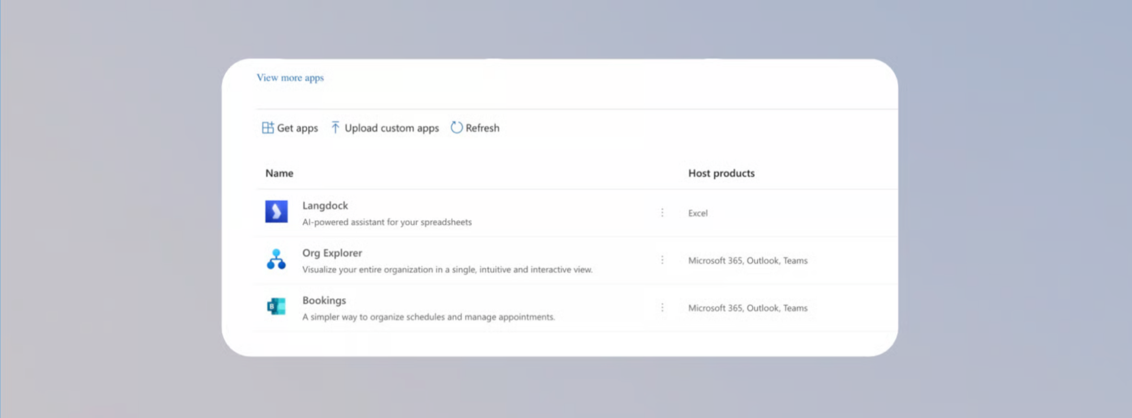Click the Host products column header
This screenshot has height=418, width=1132.
pyautogui.click(x=721, y=173)
